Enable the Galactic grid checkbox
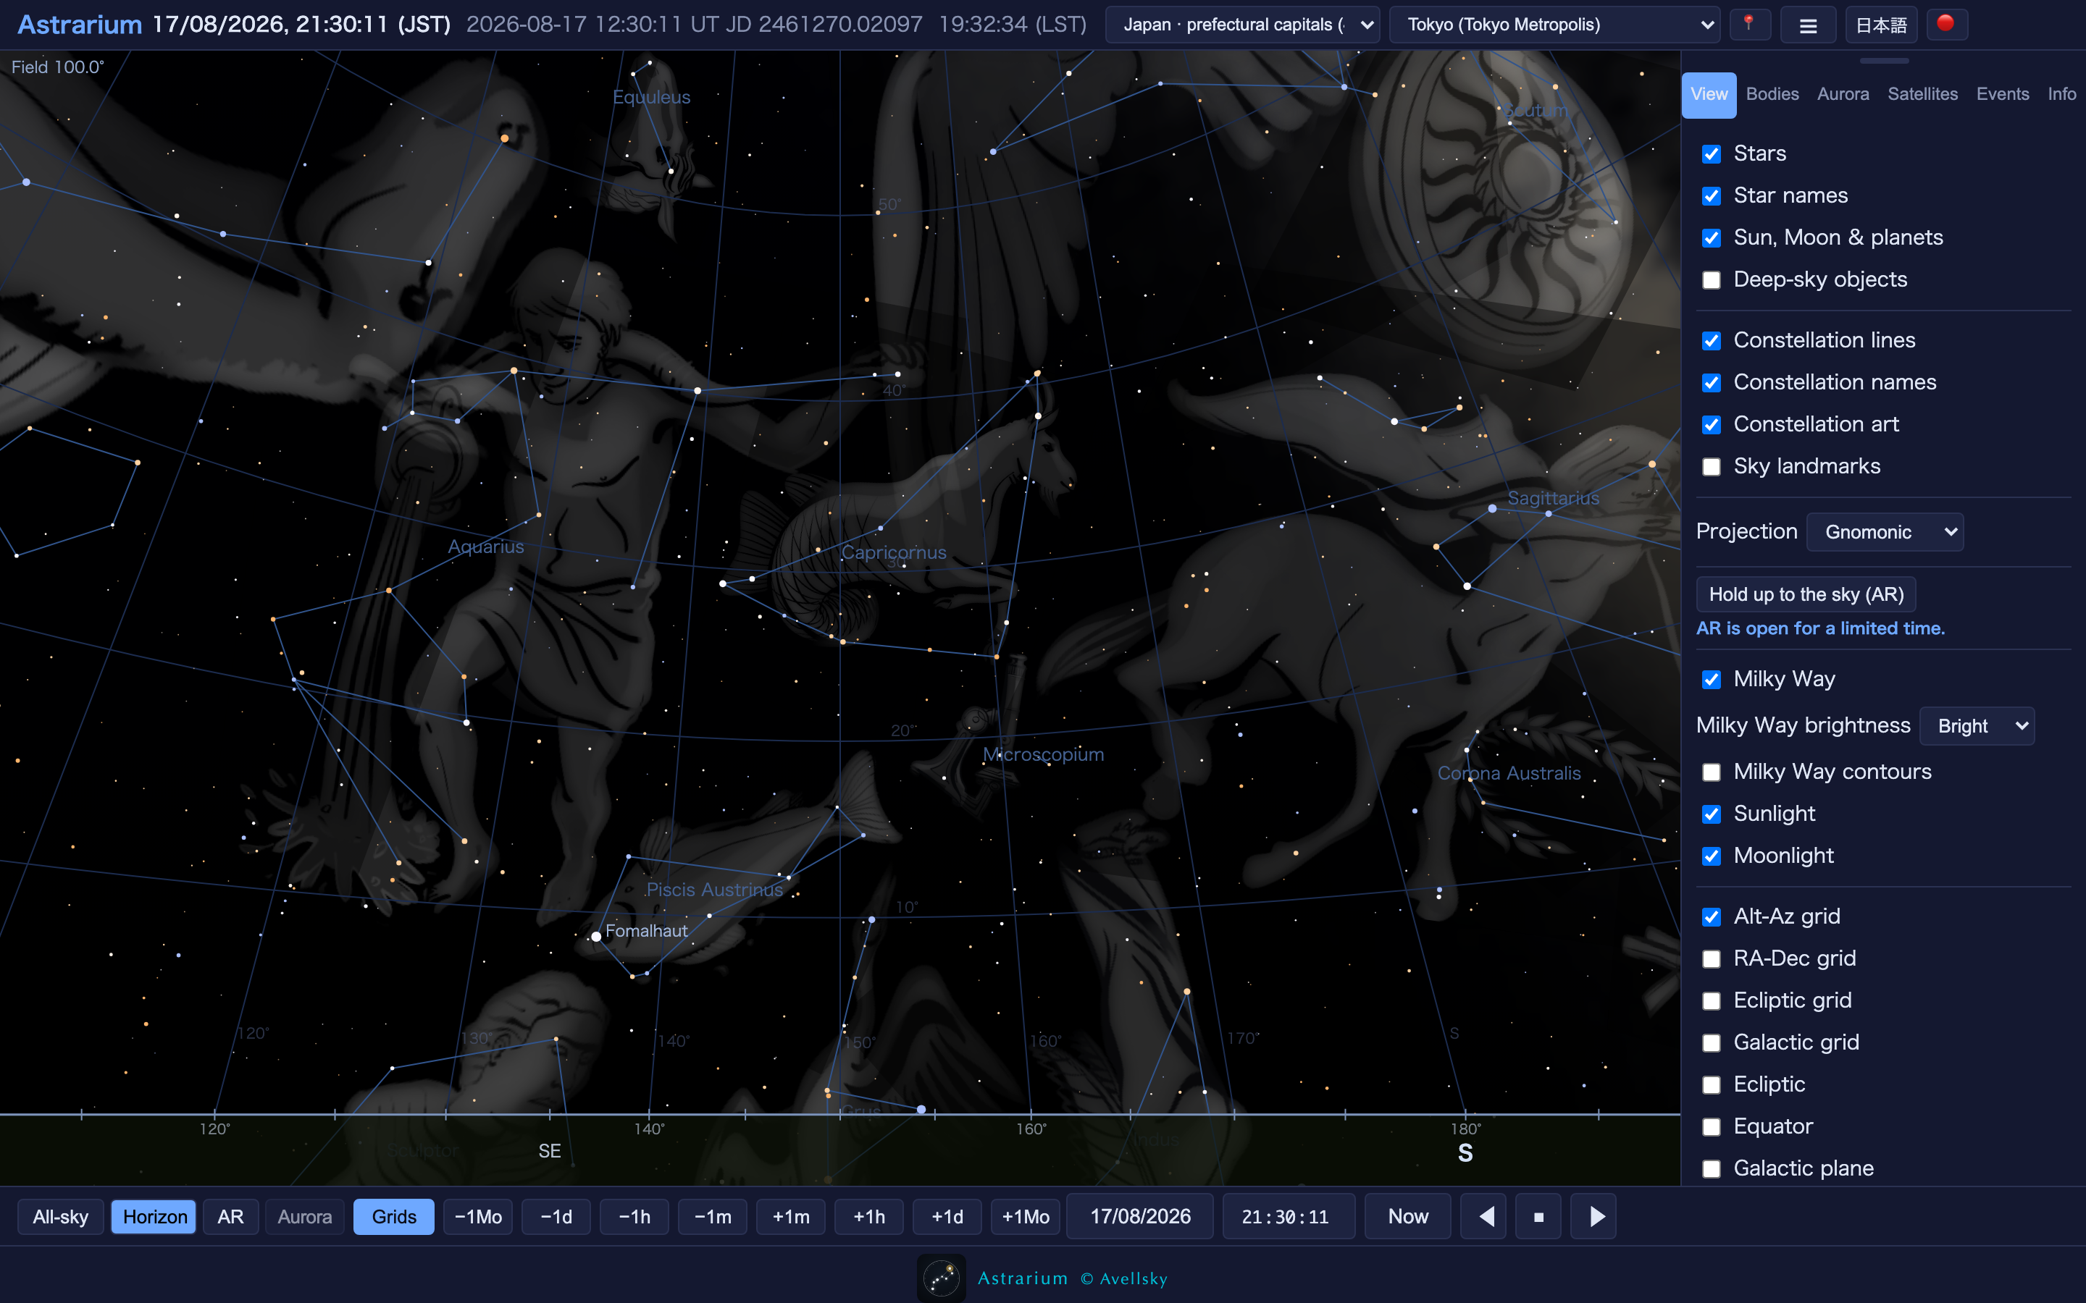2086x1303 pixels. click(1711, 1044)
